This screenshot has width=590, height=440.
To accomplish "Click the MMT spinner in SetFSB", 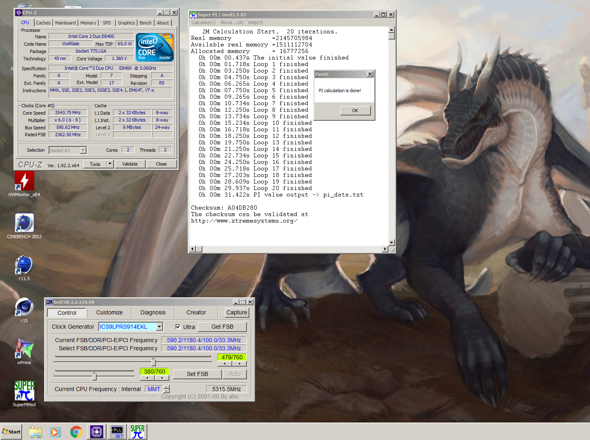I will pos(166,389).
